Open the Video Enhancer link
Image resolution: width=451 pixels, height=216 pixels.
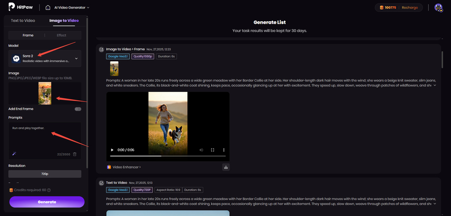[x=124, y=167]
